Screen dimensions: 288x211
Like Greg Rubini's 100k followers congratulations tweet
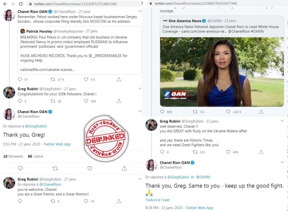point(86,101)
